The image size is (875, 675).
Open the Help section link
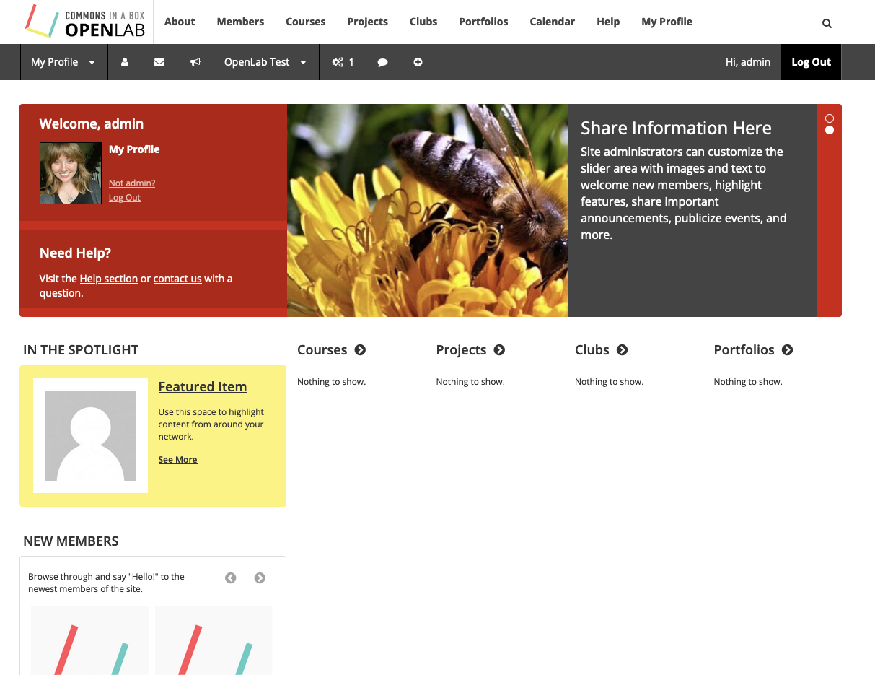(x=109, y=279)
